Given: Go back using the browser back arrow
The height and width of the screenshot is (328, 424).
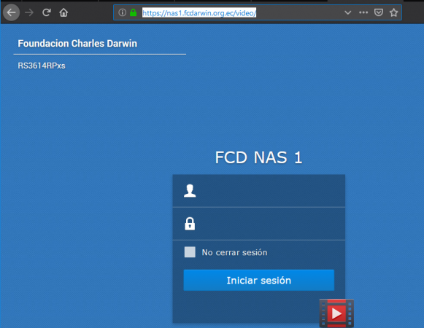Looking at the screenshot, I should [11, 12].
